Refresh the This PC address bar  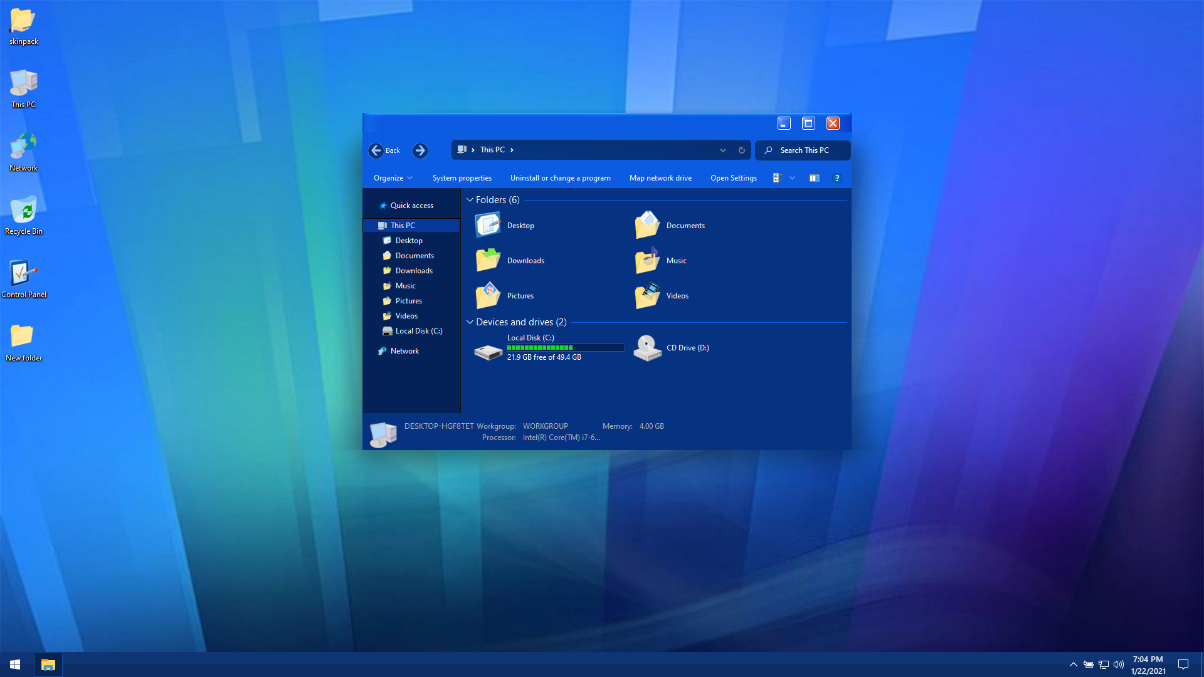tap(741, 150)
